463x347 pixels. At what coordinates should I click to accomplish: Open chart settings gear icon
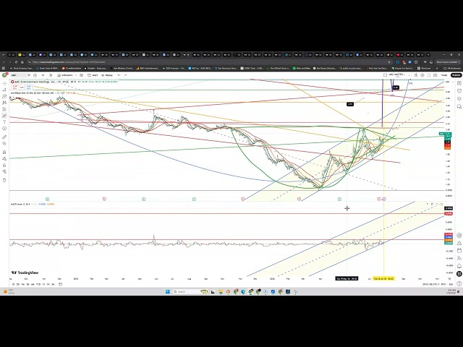click(x=422, y=75)
